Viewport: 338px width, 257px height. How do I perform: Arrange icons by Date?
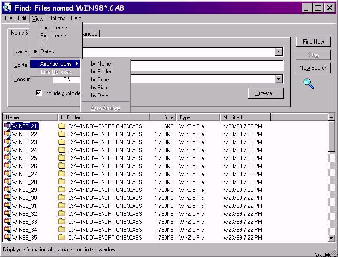99,95
